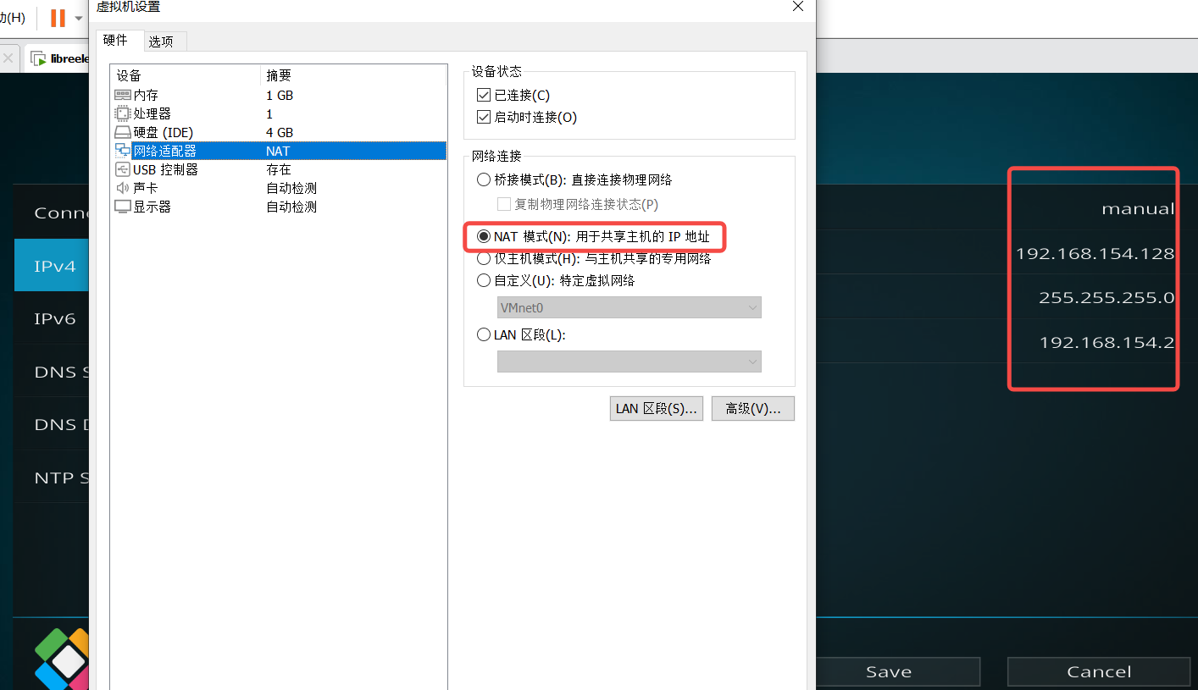This screenshot has height=690, width=1198.
Task: Select the 声卡 device row
Action: tap(279, 188)
